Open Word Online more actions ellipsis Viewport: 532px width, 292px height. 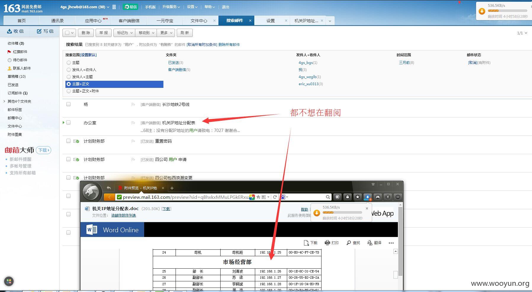tap(391, 243)
